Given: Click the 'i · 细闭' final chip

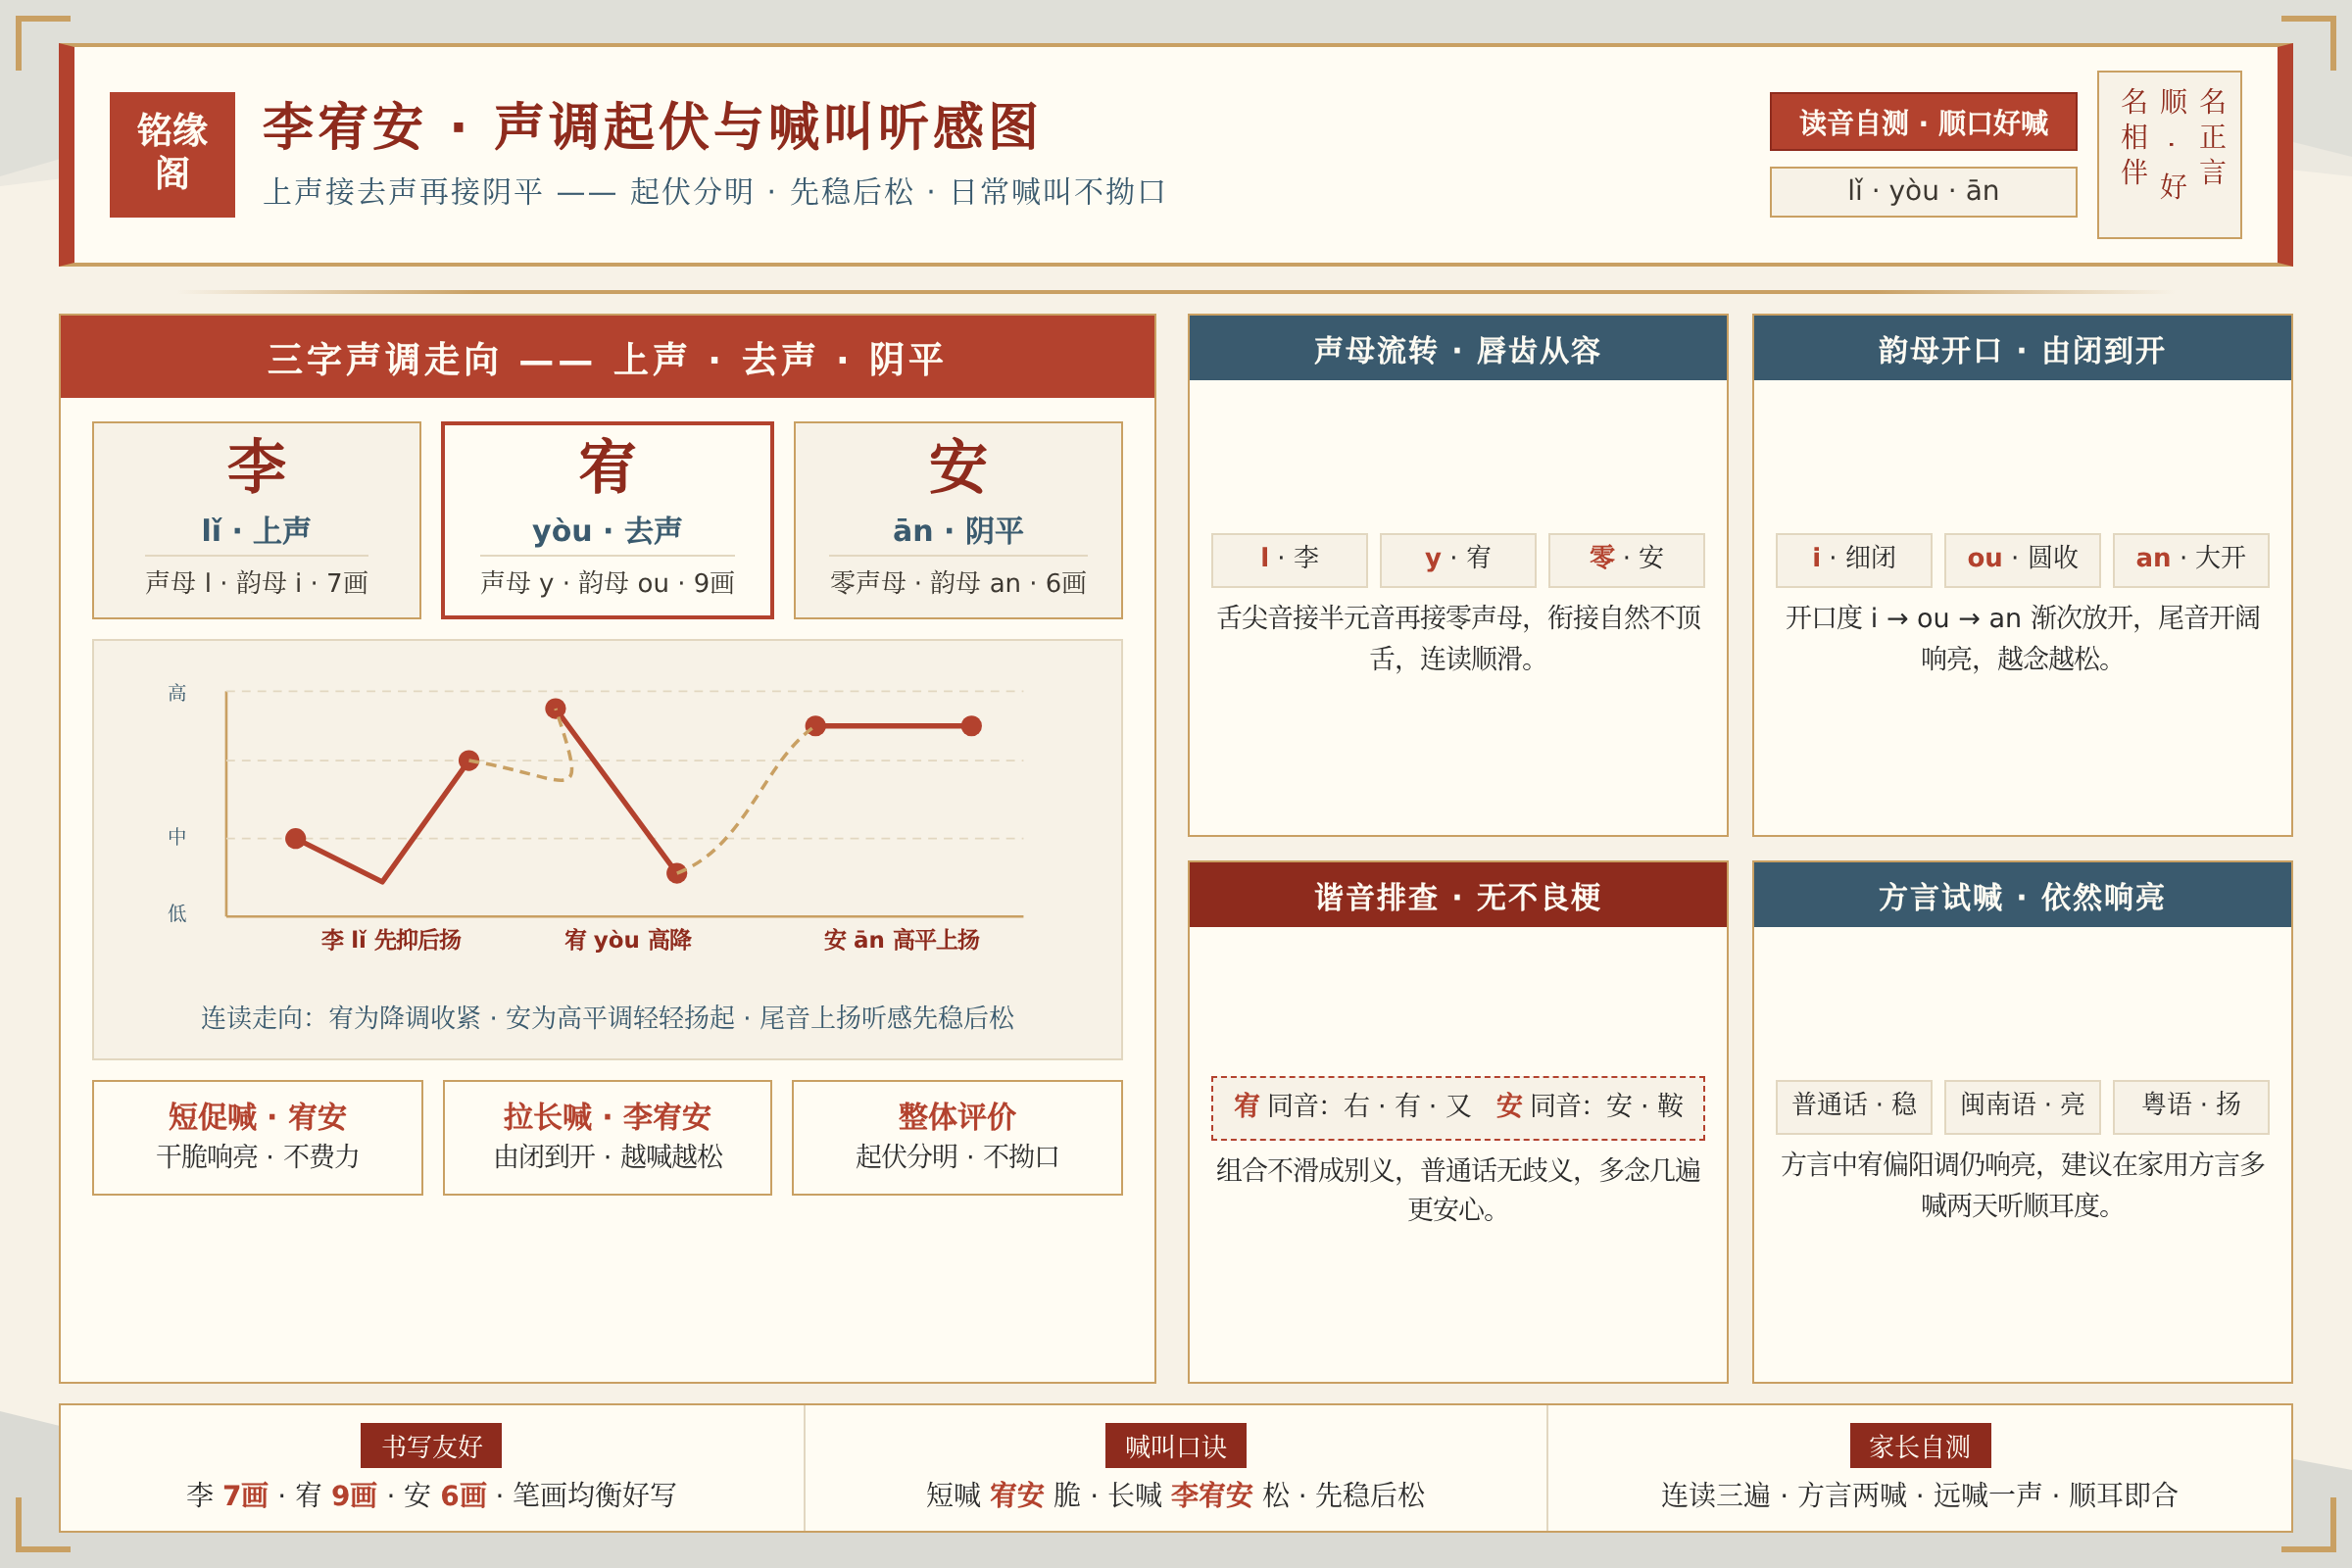Looking at the screenshot, I should pos(1854,560).
